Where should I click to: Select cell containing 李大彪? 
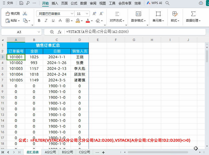[80, 69]
